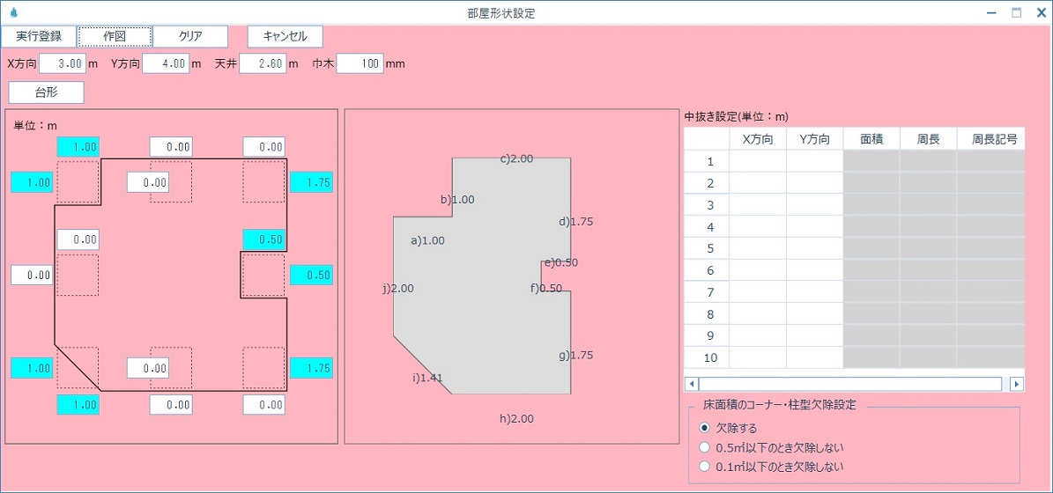1053x493 pixels.
Task: Click the f)0.50 label in the preview
Action: (x=546, y=289)
